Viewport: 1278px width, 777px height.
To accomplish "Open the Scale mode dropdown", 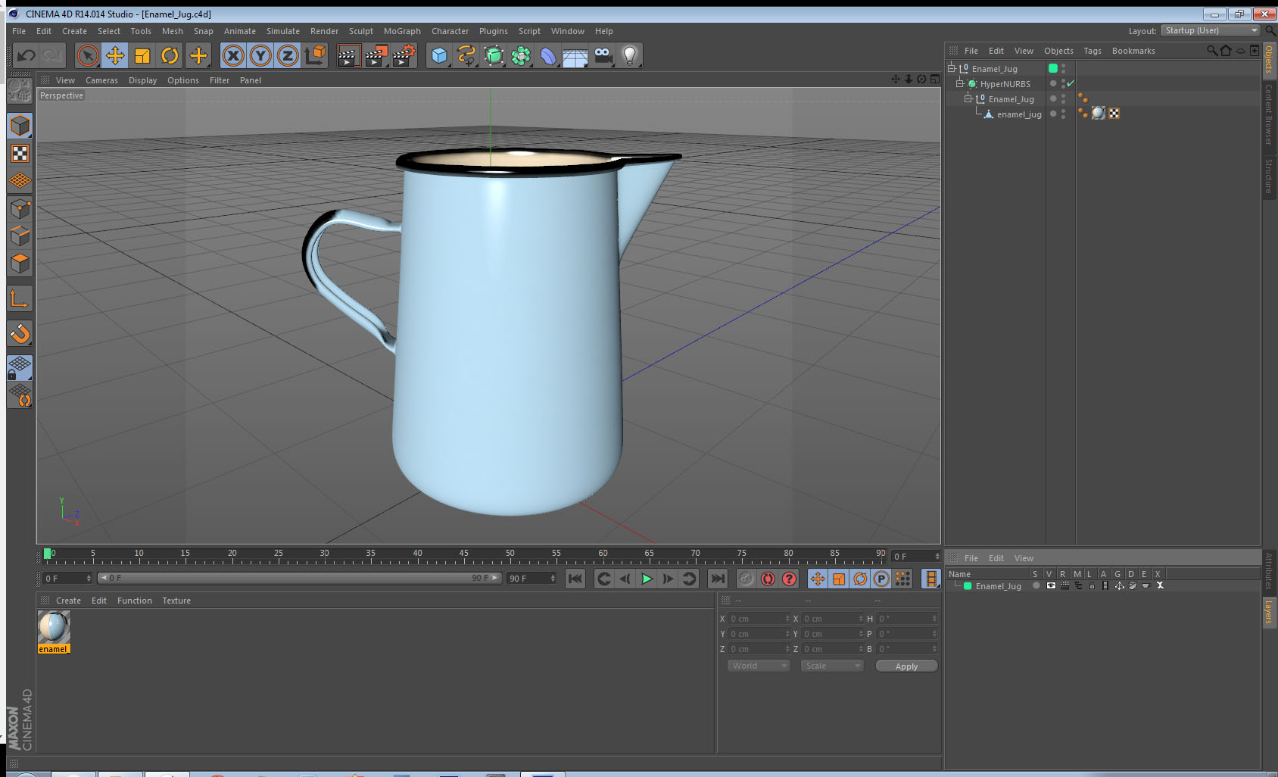I will [x=833, y=666].
